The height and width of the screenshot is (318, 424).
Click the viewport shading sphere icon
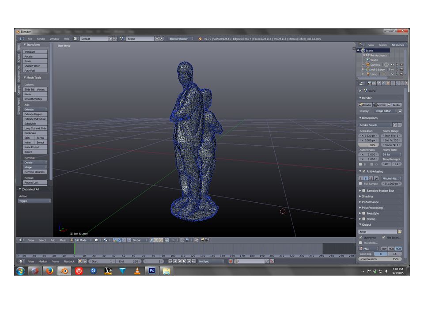(x=96, y=240)
